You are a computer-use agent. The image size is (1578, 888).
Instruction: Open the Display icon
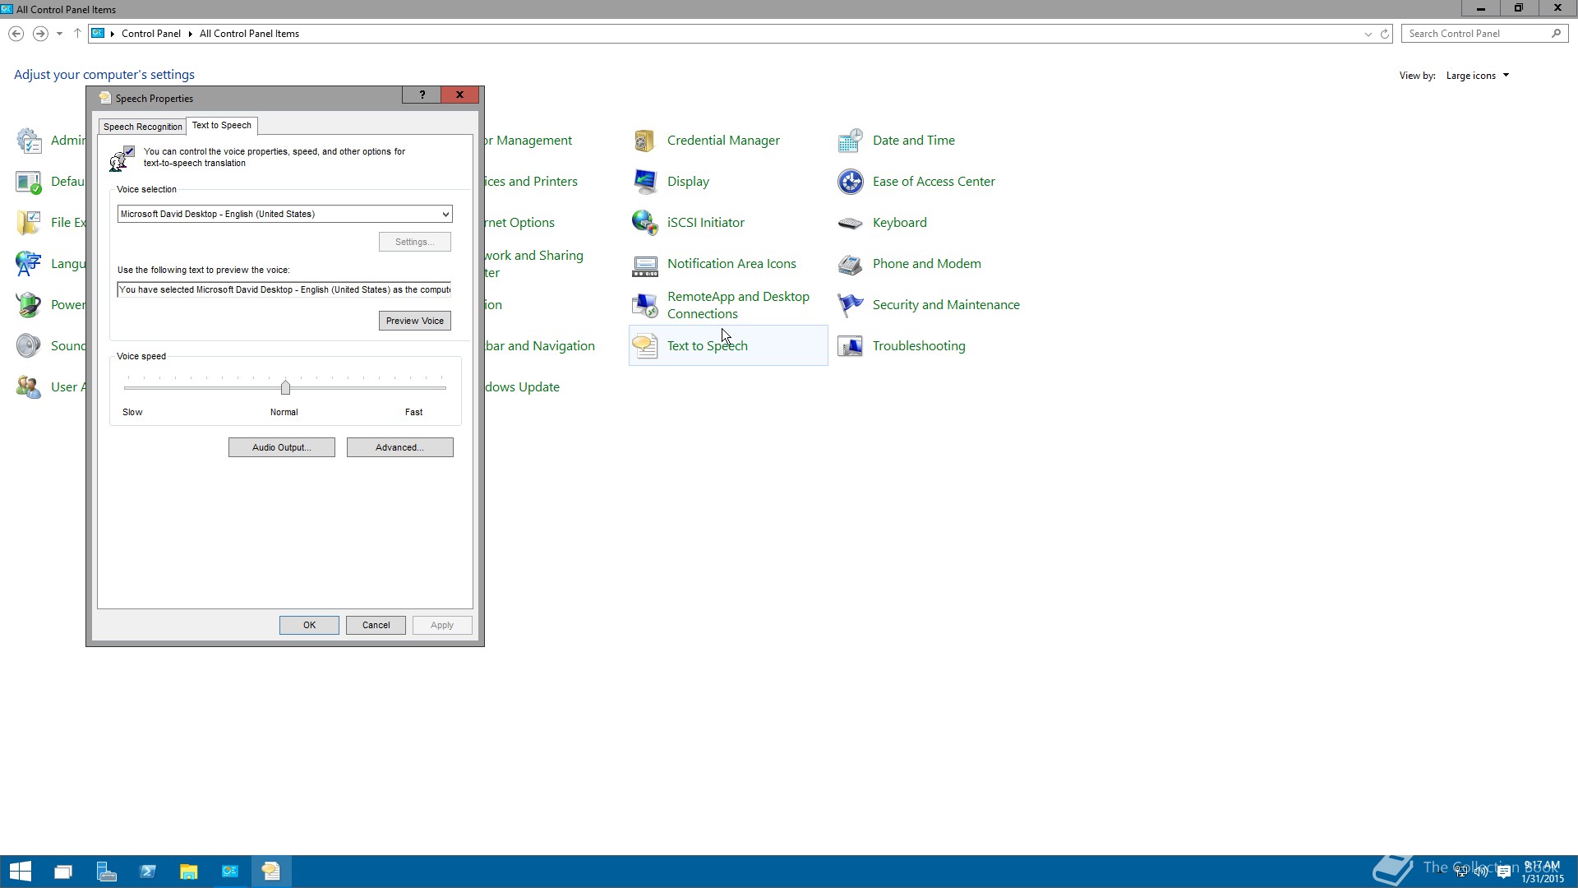[x=645, y=182]
